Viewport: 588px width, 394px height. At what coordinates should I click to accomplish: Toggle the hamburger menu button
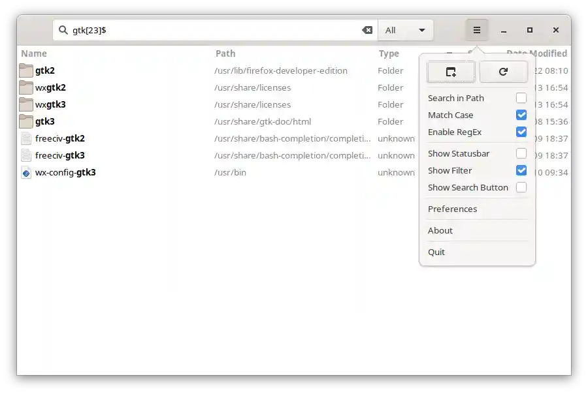[x=477, y=30]
